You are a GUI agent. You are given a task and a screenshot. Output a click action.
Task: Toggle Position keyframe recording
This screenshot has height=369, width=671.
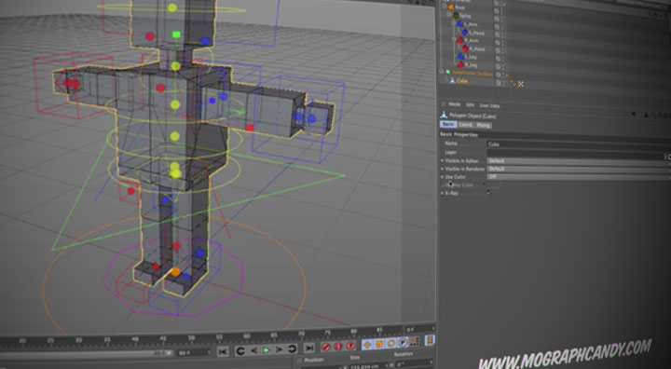(367, 344)
